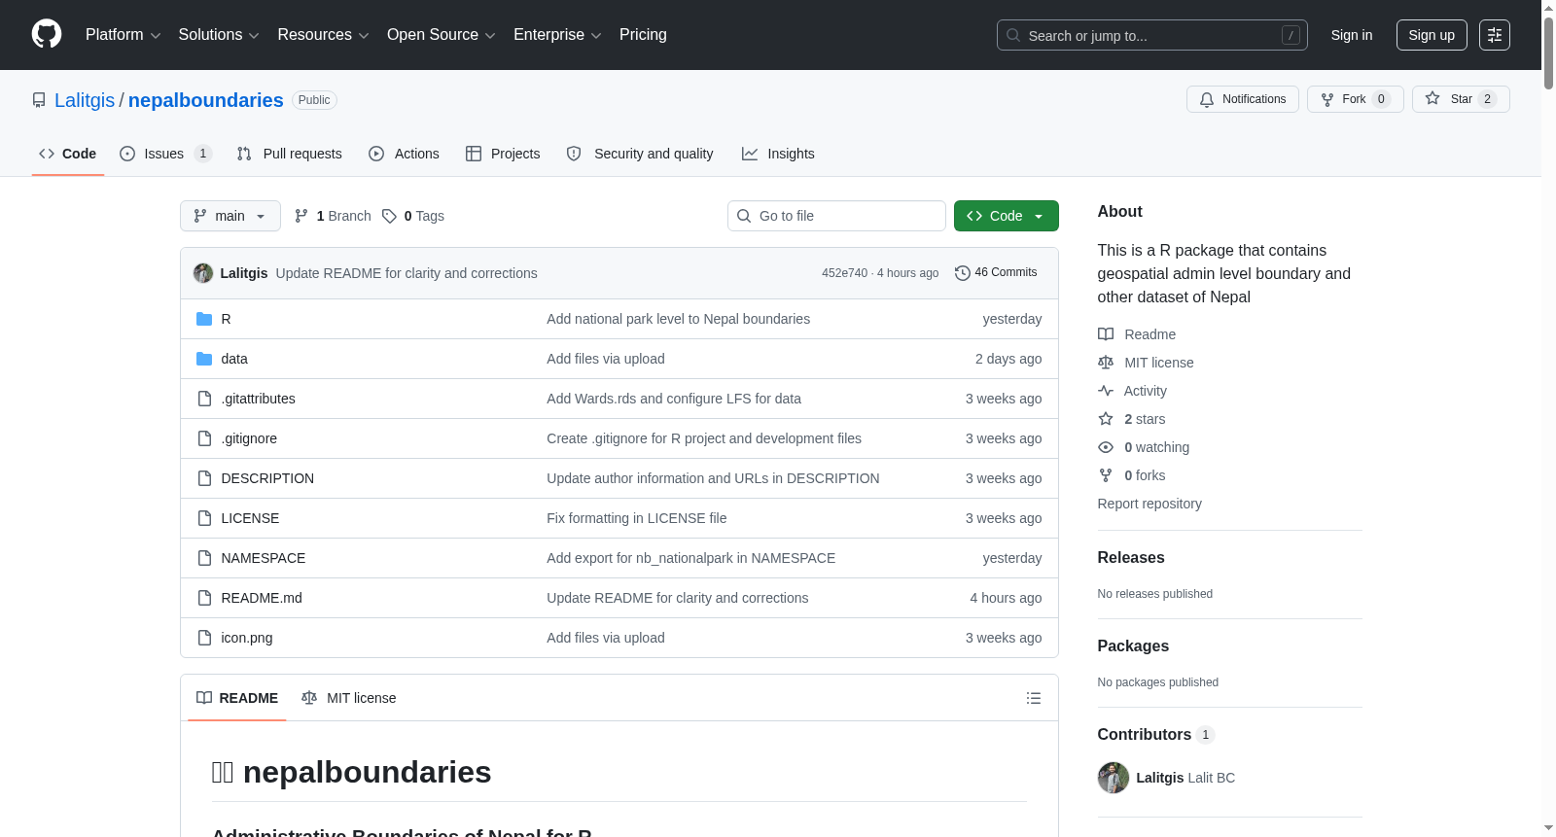Open the Pricing page

click(643, 35)
